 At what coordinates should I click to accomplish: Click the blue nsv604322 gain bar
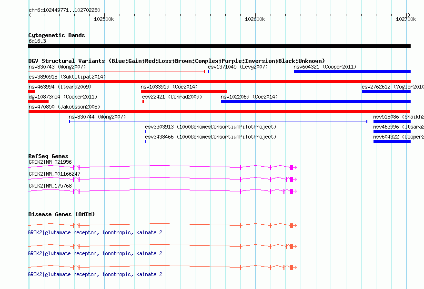(392, 141)
